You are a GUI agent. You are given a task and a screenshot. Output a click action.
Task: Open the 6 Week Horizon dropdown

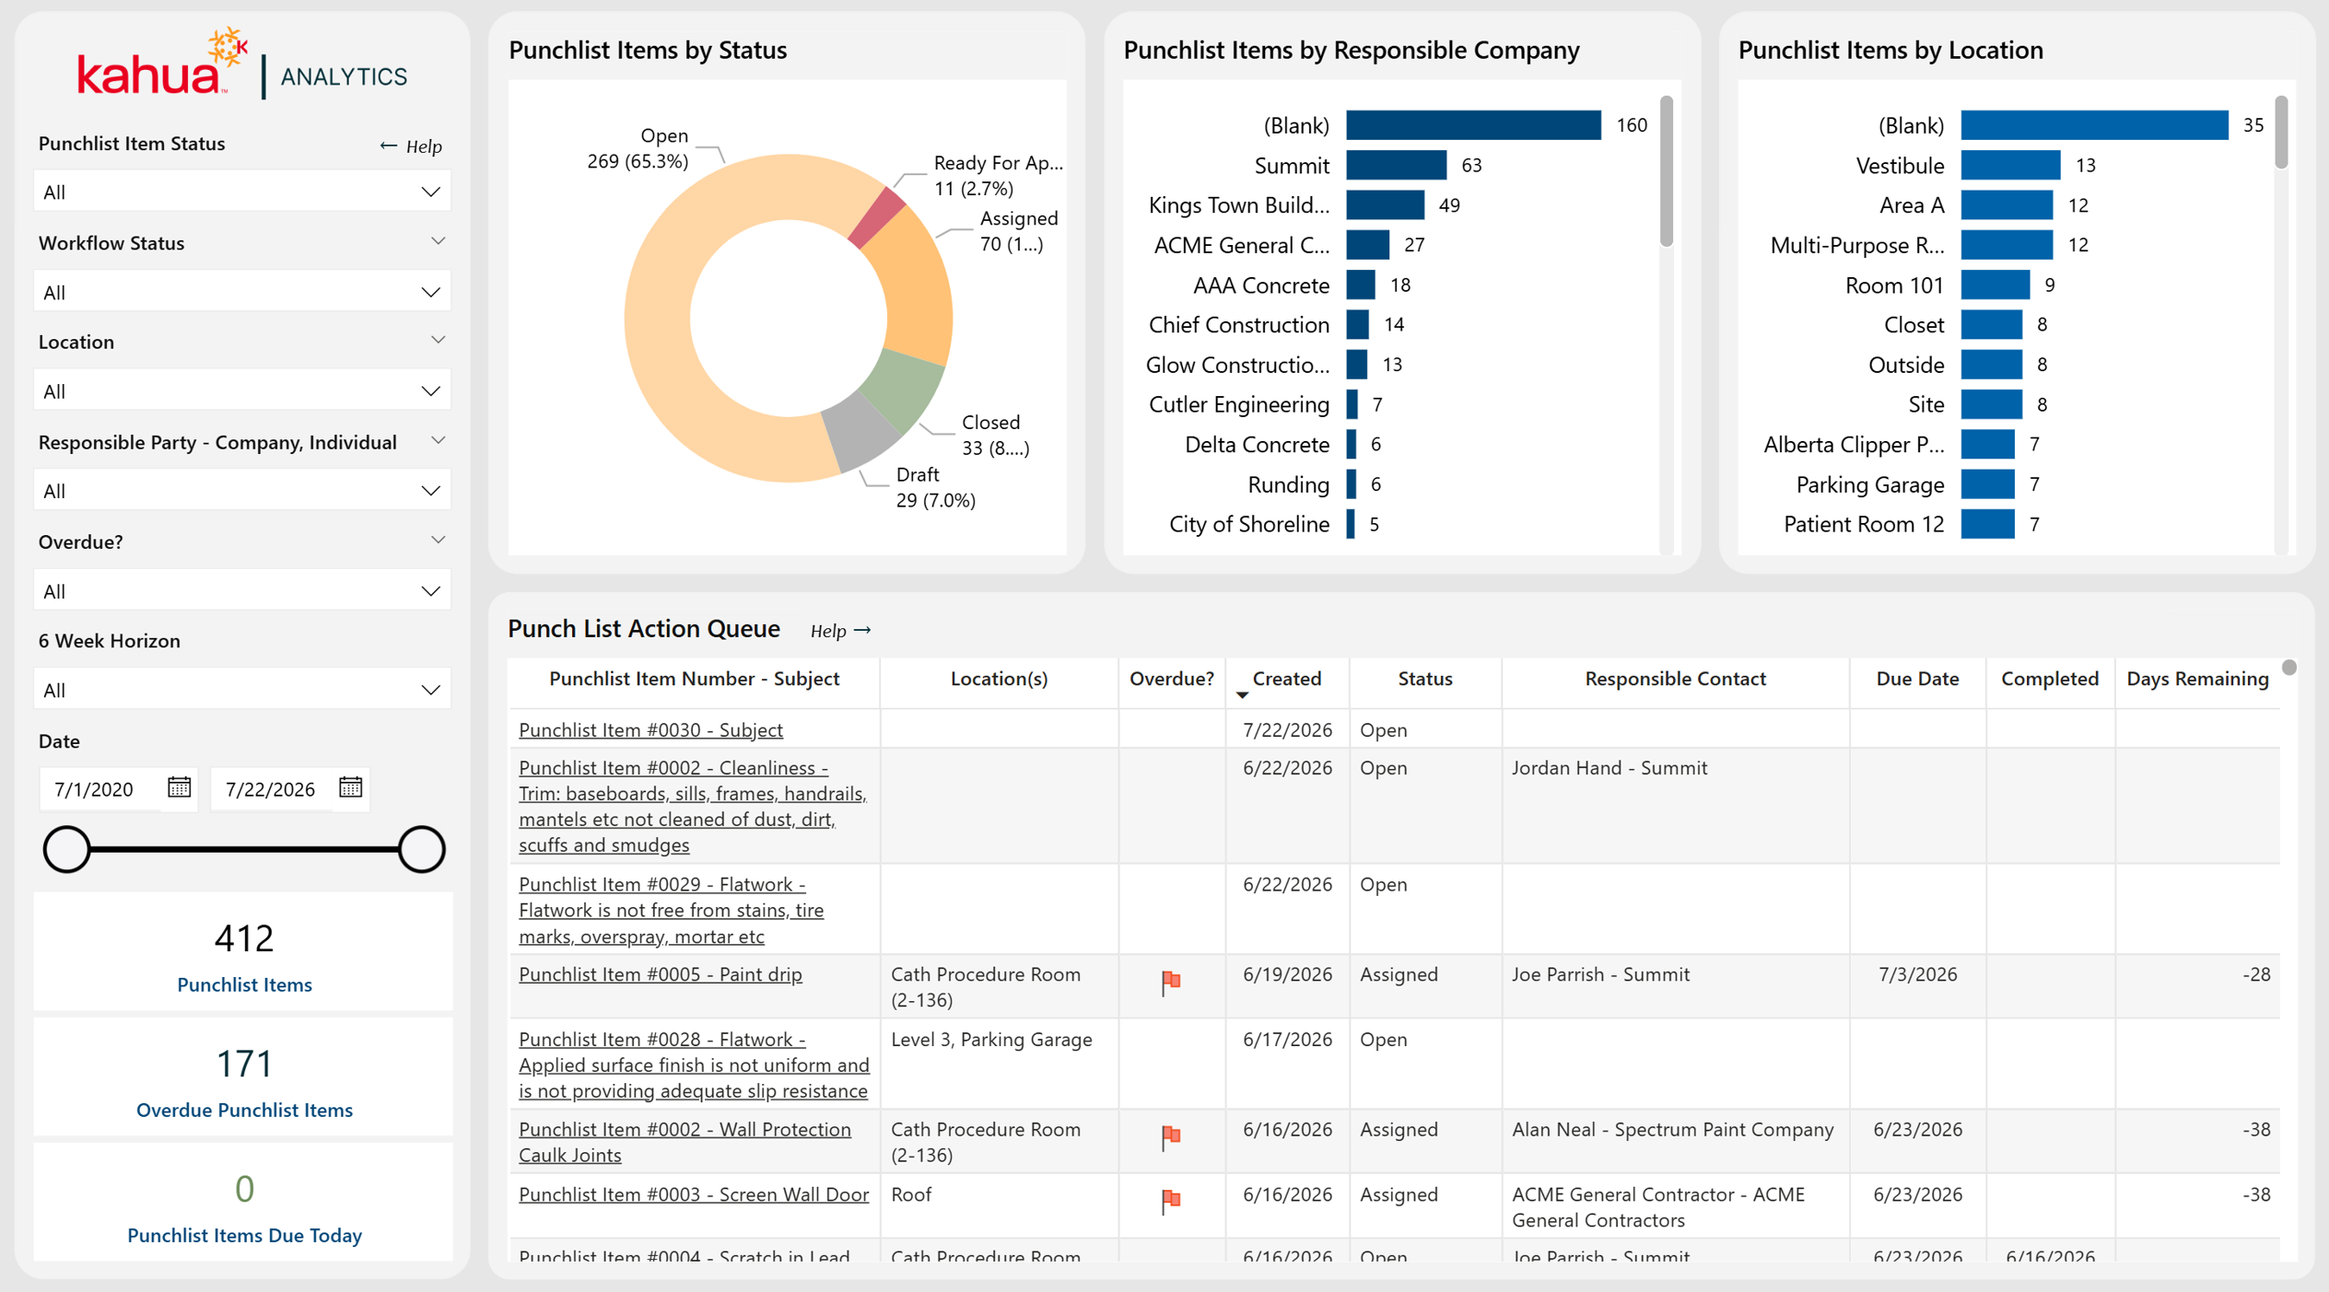pyautogui.click(x=242, y=690)
